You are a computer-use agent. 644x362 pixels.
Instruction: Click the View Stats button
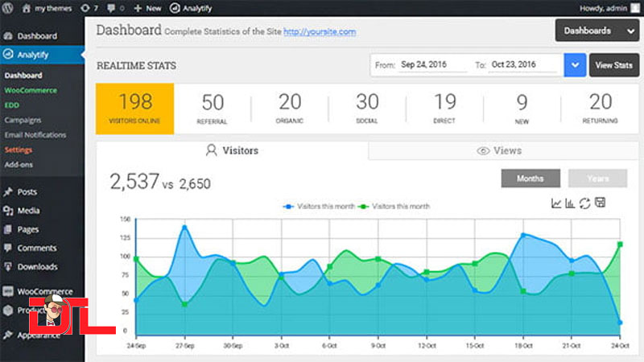(x=614, y=65)
